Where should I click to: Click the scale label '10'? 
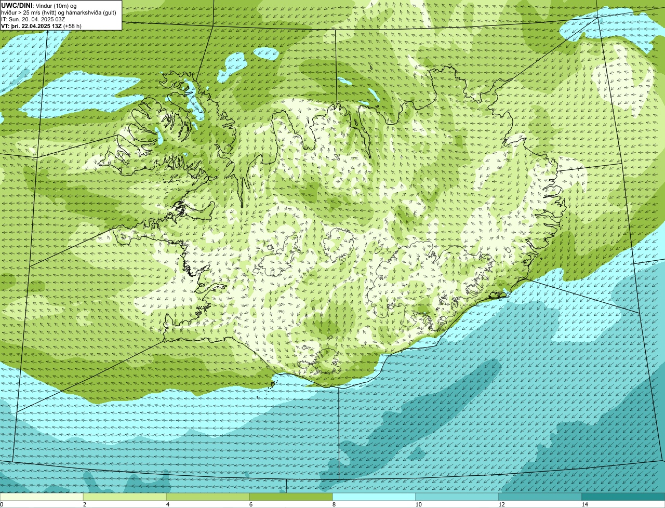click(418, 504)
